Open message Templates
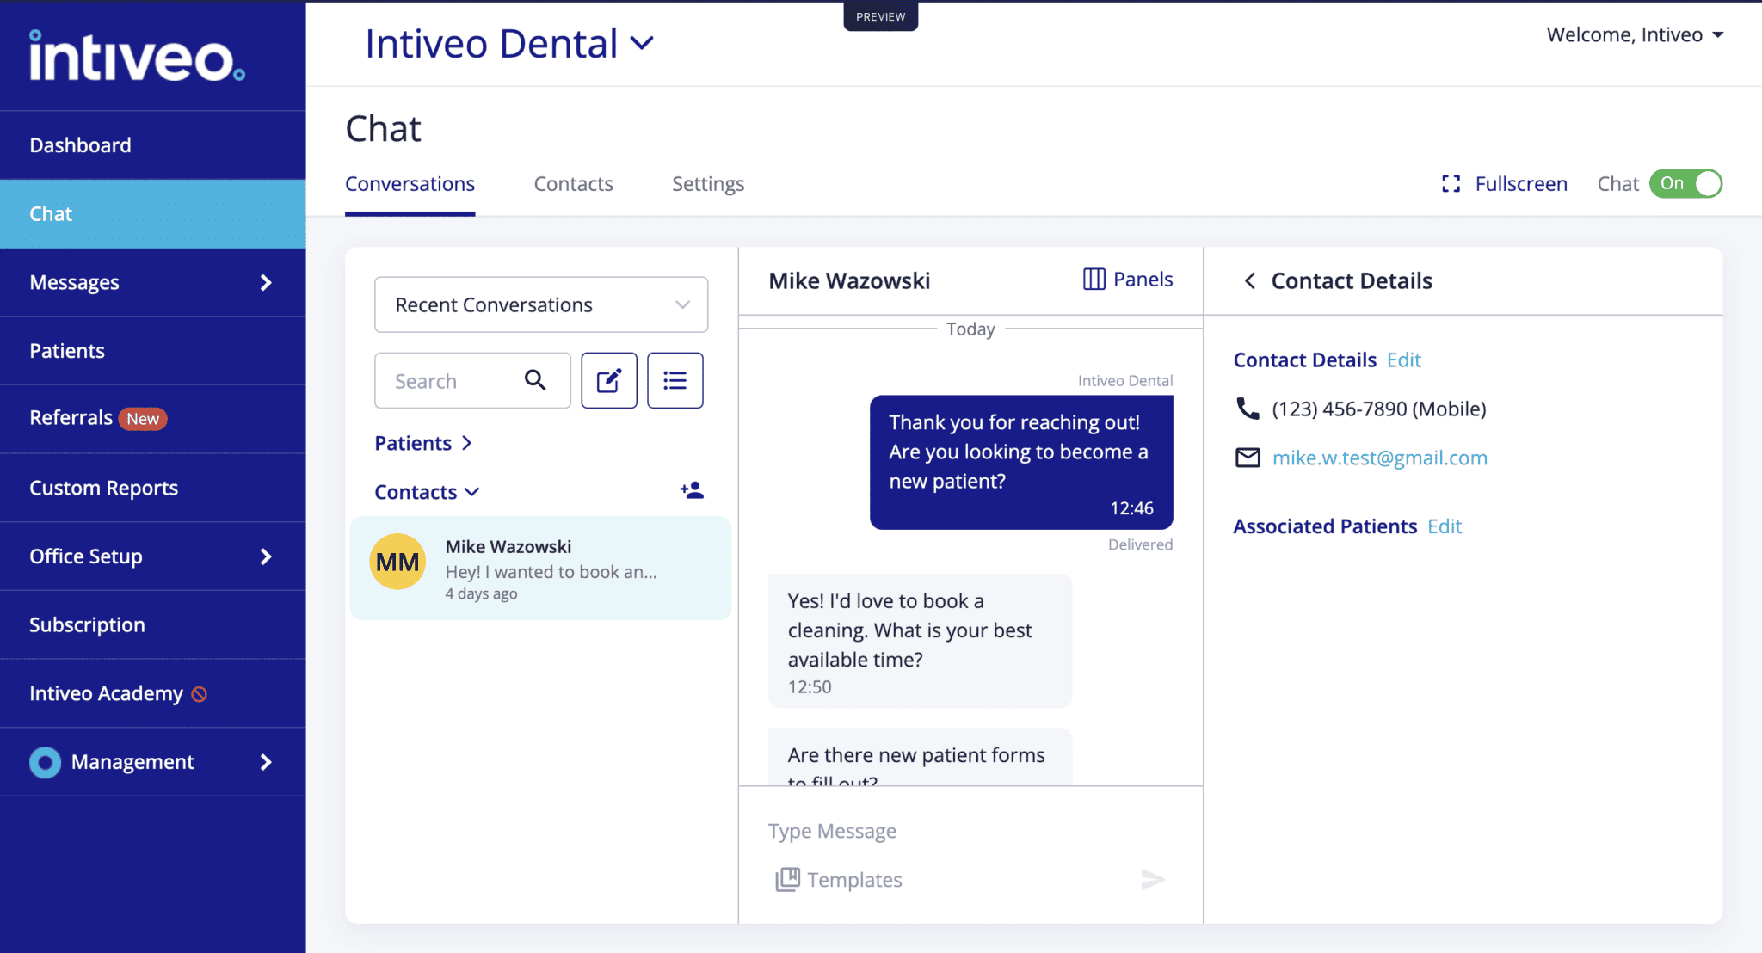 839,879
